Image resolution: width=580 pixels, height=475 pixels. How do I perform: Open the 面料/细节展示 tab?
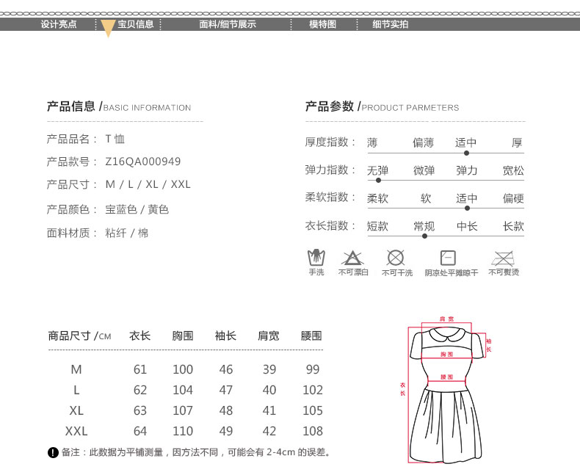pos(228,24)
